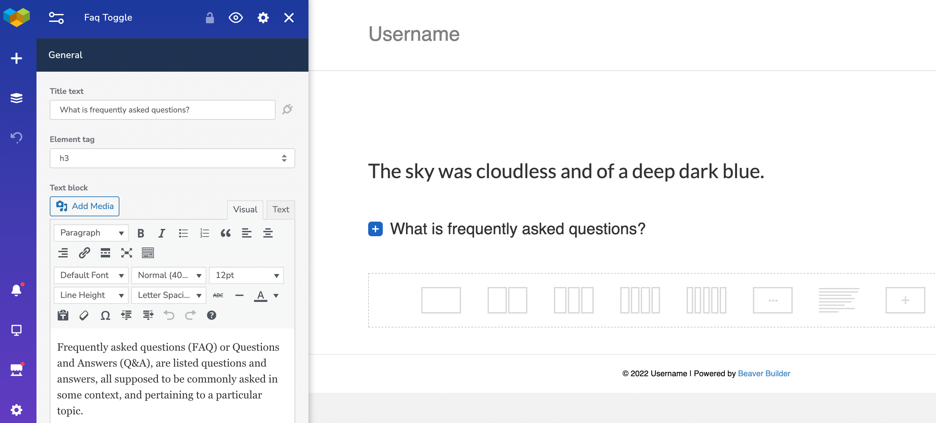Open the Paragraph format dropdown
936x423 pixels.
click(x=91, y=233)
